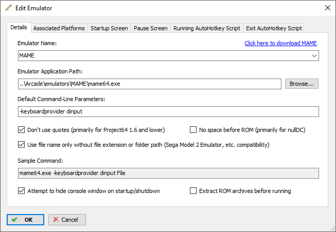Click the Default Command-Line Parameters label

[61, 99]
